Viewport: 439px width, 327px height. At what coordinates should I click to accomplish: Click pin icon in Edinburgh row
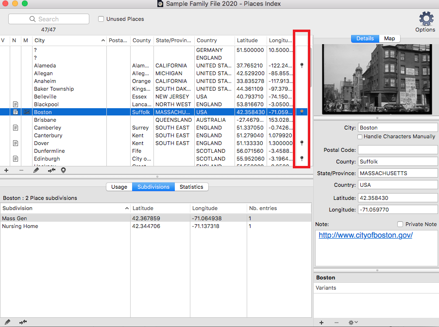pos(302,159)
